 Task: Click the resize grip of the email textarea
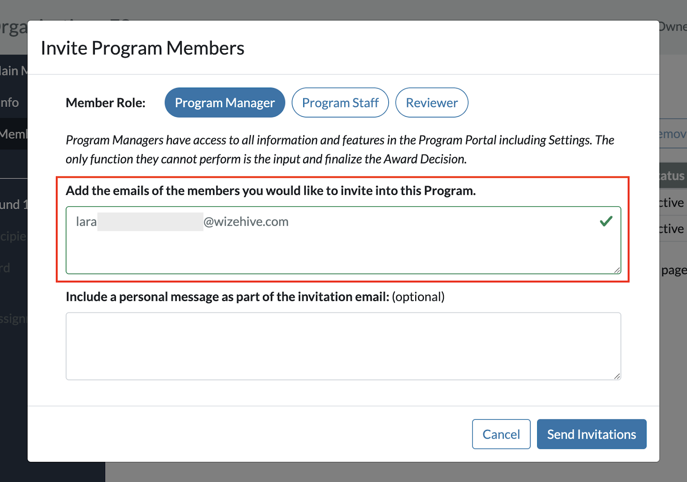tap(617, 270)
